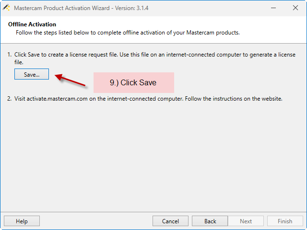This screenshot has width=307, height=230.
Task: Click the step 1 license request instruction text
Action: click(155, 58)
